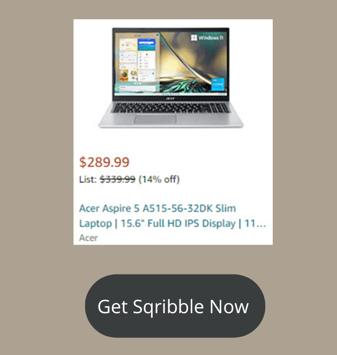Click the laptop's touchpad in the product photo
The image size is (337, 355).
coord(155,119)
